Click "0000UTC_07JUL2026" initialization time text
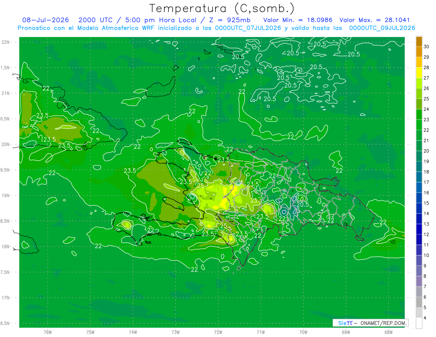This screenshot has width=436, height=337. [x=248, y=28]
